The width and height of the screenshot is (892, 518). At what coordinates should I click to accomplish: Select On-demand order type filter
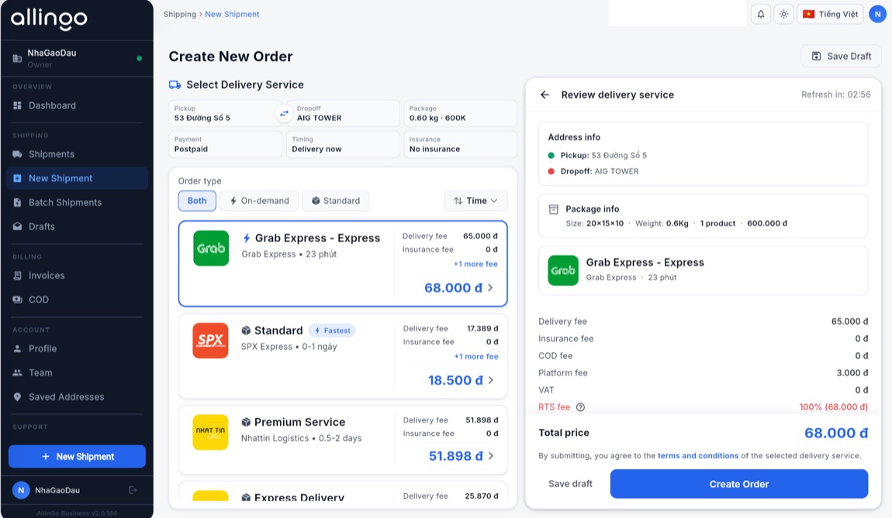click(259, 201)
